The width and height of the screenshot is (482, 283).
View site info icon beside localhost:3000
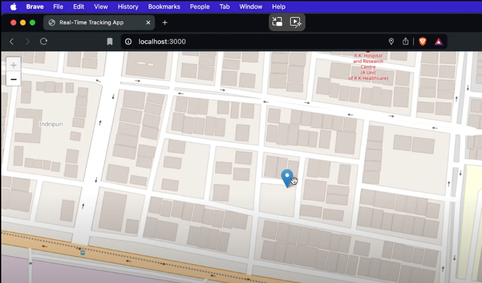[128, 41]
